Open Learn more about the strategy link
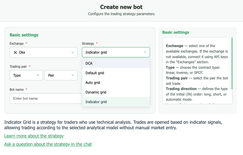The width and height of the screenshot is (243, 155). click(34, 136)
